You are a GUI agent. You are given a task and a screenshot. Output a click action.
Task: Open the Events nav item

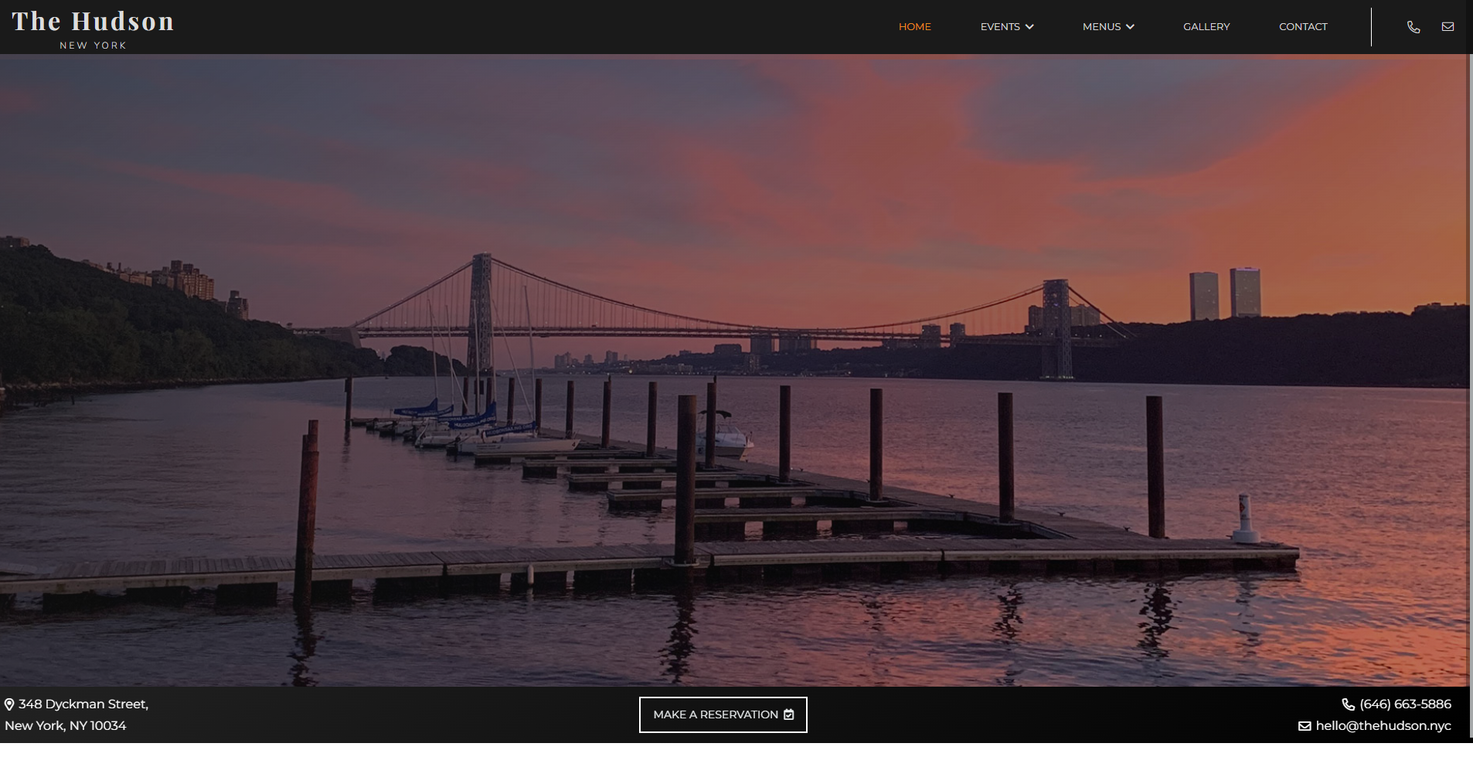tap(1000, 26)
